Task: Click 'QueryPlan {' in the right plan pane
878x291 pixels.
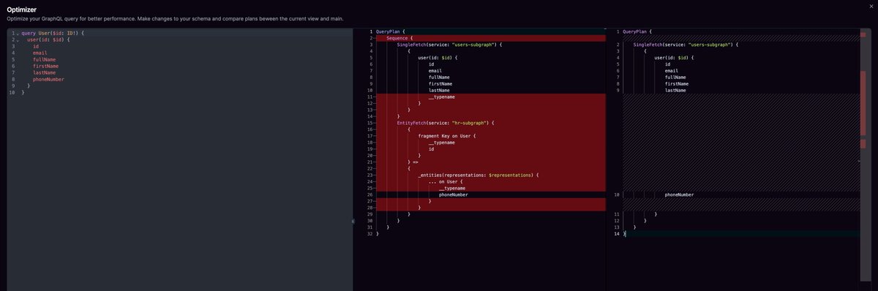Action: [638, 31]
